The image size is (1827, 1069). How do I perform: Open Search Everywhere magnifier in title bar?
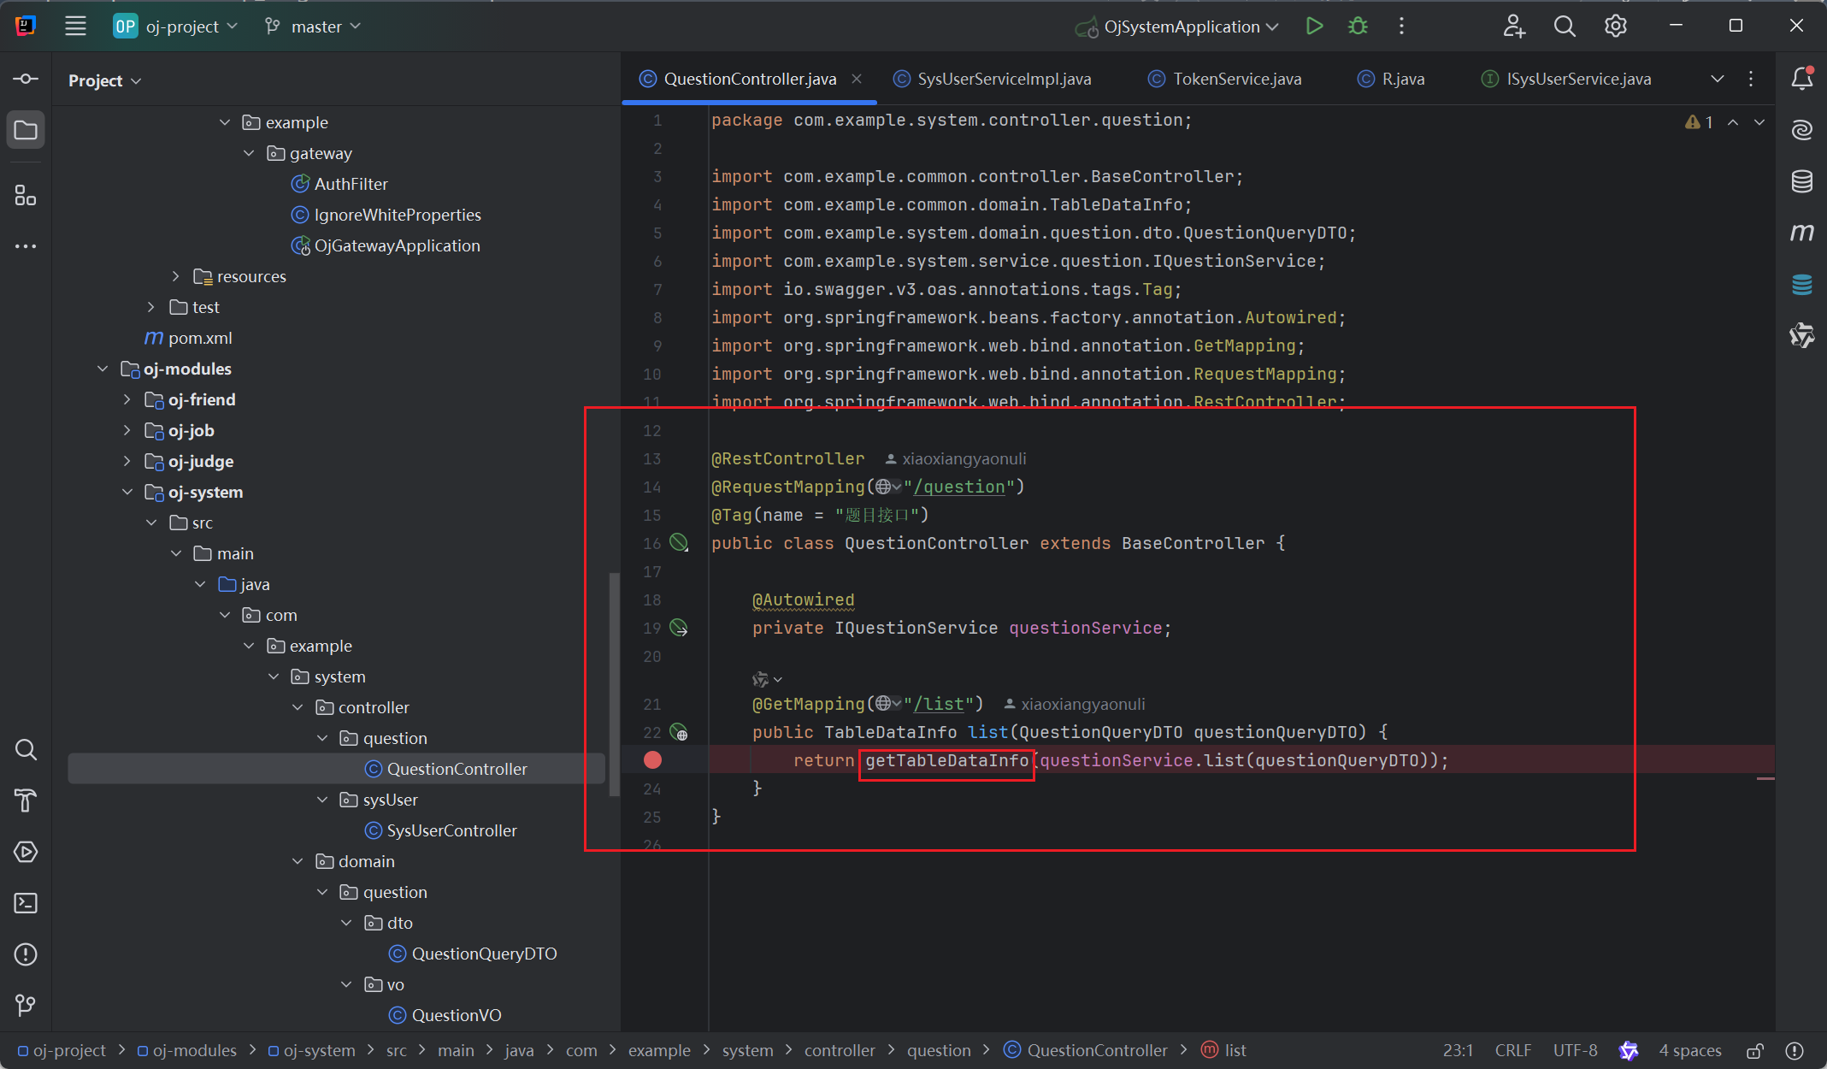click(x=1565, y=27)
